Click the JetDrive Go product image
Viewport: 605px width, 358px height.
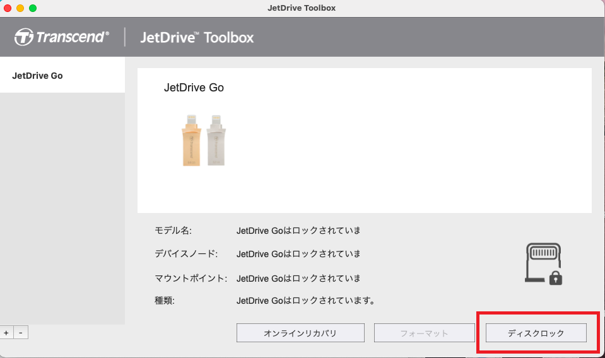pos(204,141)
